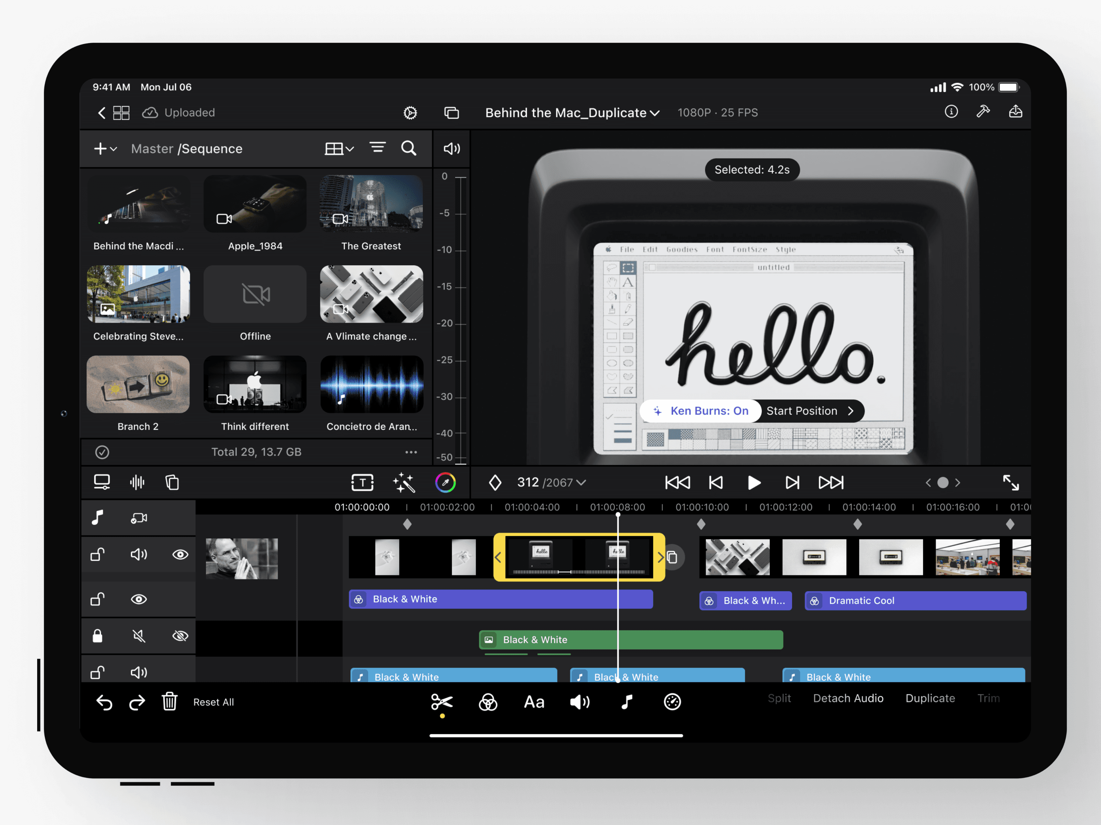1101x825 pixels.
Task: Jump to the timeline end
Action: point(831,482)
